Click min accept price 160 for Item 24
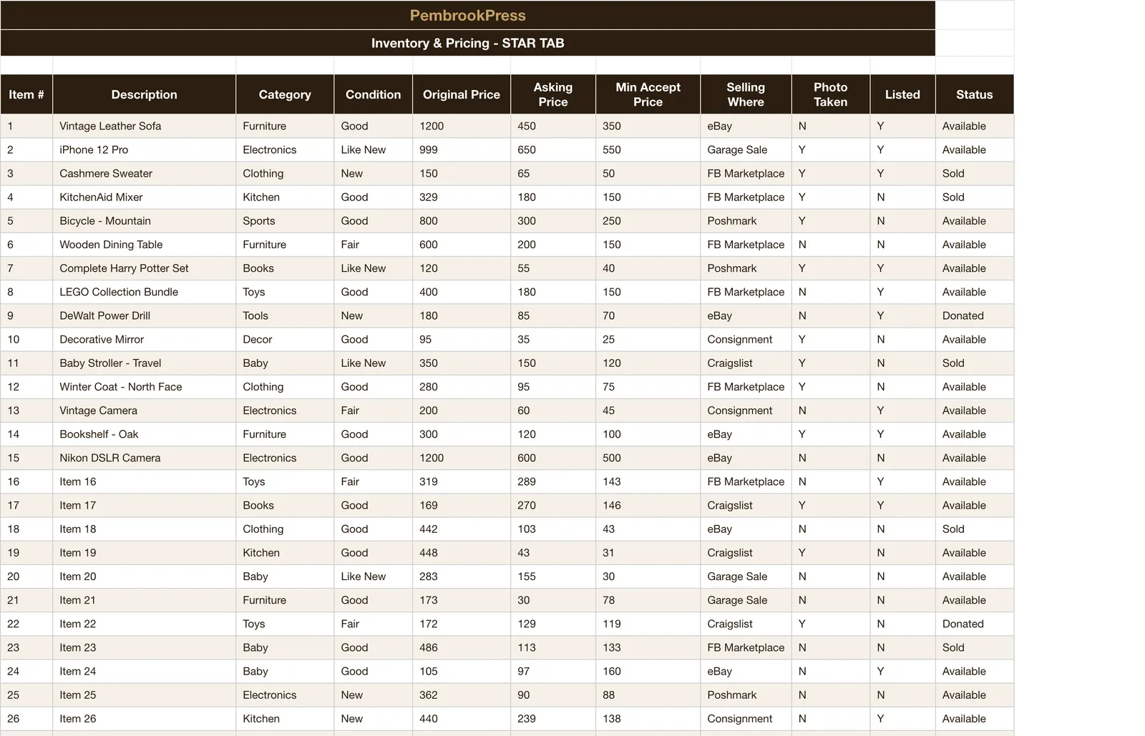Screen dimensions: 1145x736 pos(648,671)
